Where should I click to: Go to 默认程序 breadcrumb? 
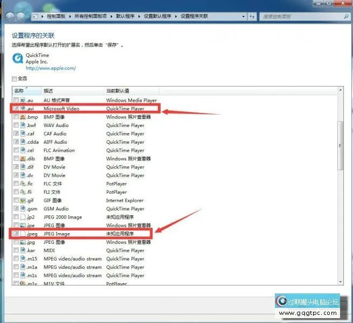click(125, 16)
